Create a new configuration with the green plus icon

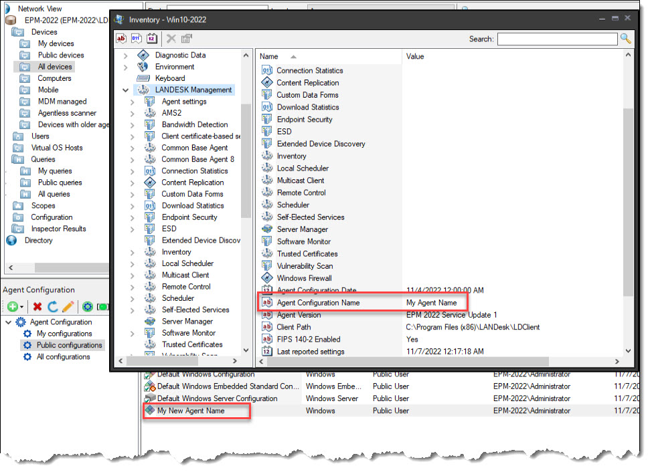coord(13,306)
